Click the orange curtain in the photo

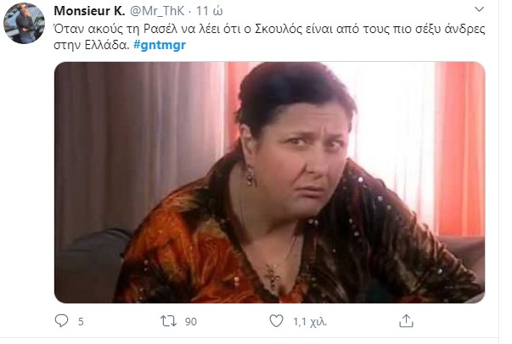pyautogui.click(x=459, y=148)
